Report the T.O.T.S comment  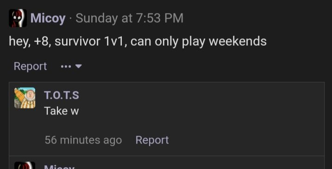[152, 140]
